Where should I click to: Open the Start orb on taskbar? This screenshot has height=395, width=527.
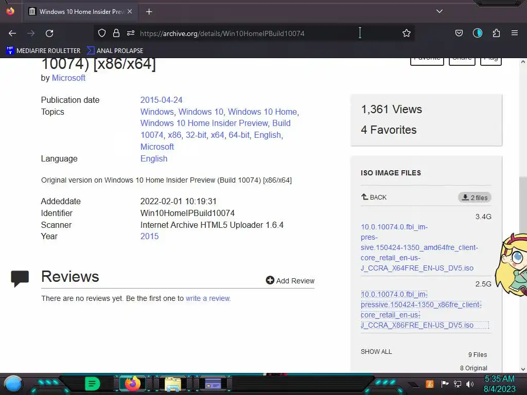[x=13, y=384]
